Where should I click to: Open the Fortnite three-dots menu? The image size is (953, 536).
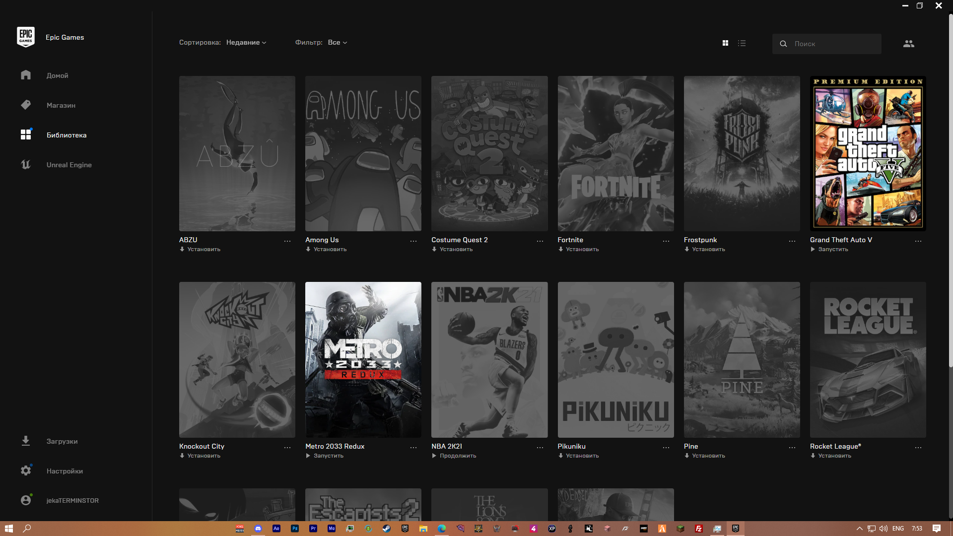point(666,241)
